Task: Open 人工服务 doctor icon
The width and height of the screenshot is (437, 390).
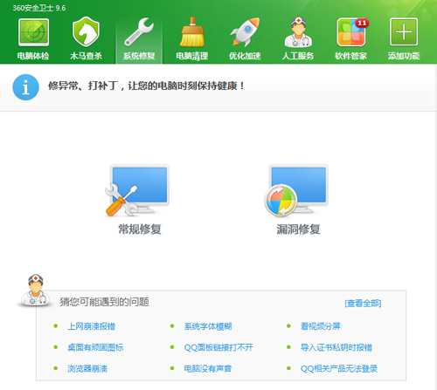Action: point(298,32)
